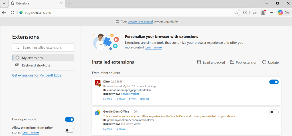Screen dimensions: 292x136
Task: Reload the Ditto extension
Action: [145, 99]
